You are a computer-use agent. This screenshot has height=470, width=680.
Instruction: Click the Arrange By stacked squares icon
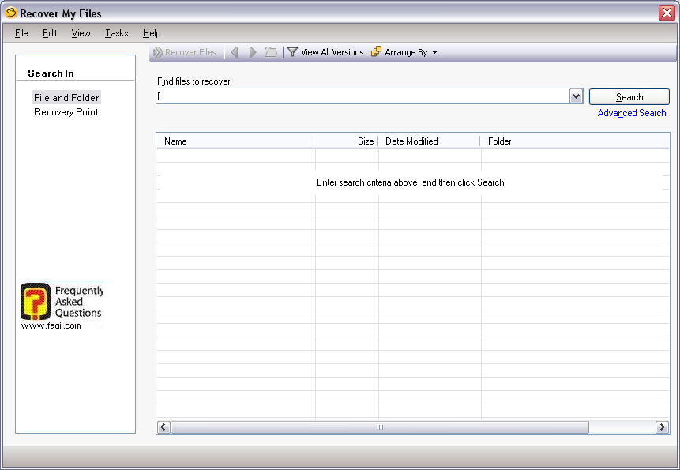[x=376, y=52]
